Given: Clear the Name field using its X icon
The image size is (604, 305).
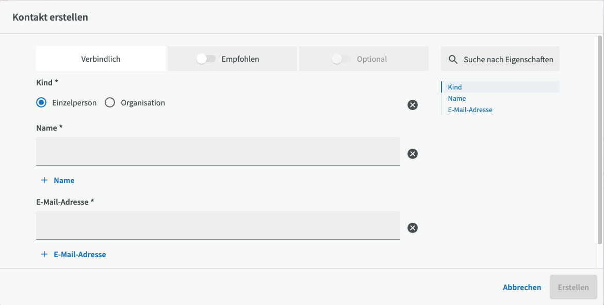Looking at the screenshot, I should (412, 154).
